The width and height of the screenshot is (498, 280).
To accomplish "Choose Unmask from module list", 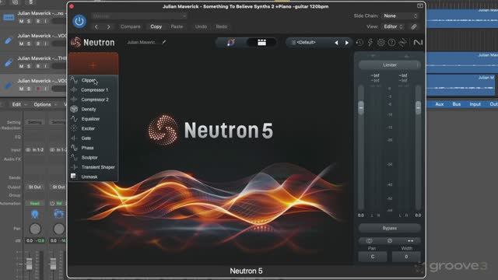I will tap(93, 177).
